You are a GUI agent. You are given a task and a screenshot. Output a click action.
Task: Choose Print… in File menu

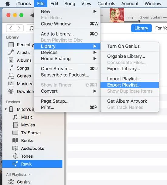pos(67,107)
